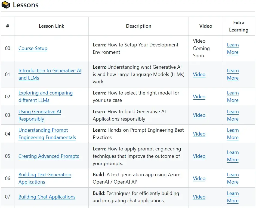Go to Using Generative AI Responsibly lesson
The image size is (256, 208).
tap(40, 112)
